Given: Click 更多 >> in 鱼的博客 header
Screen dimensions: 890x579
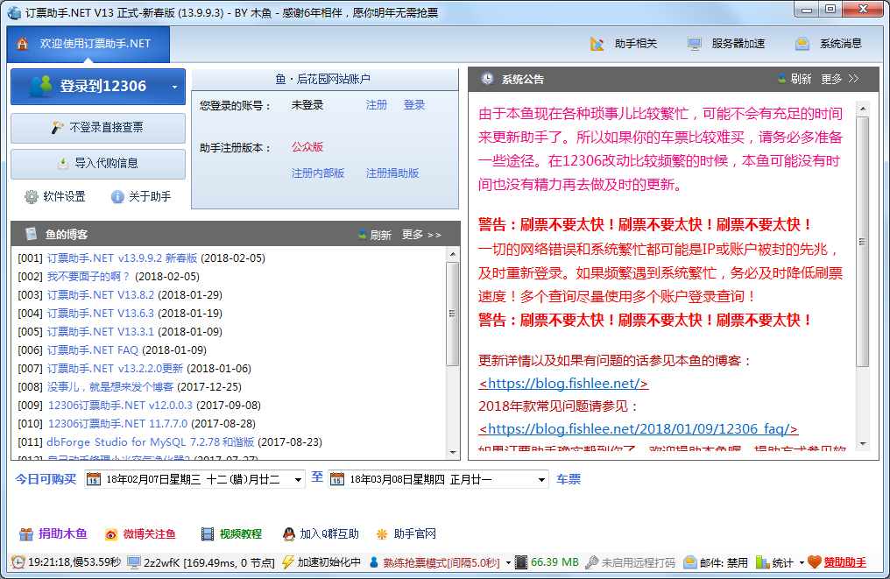Looking at the screenshot, I should coord(421,235).
